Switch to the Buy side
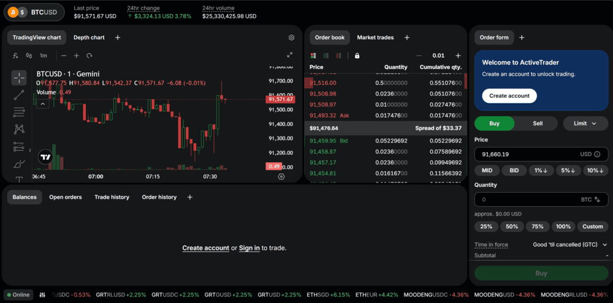613x303 pixels. pyautogui.click(x=494, y=124)
